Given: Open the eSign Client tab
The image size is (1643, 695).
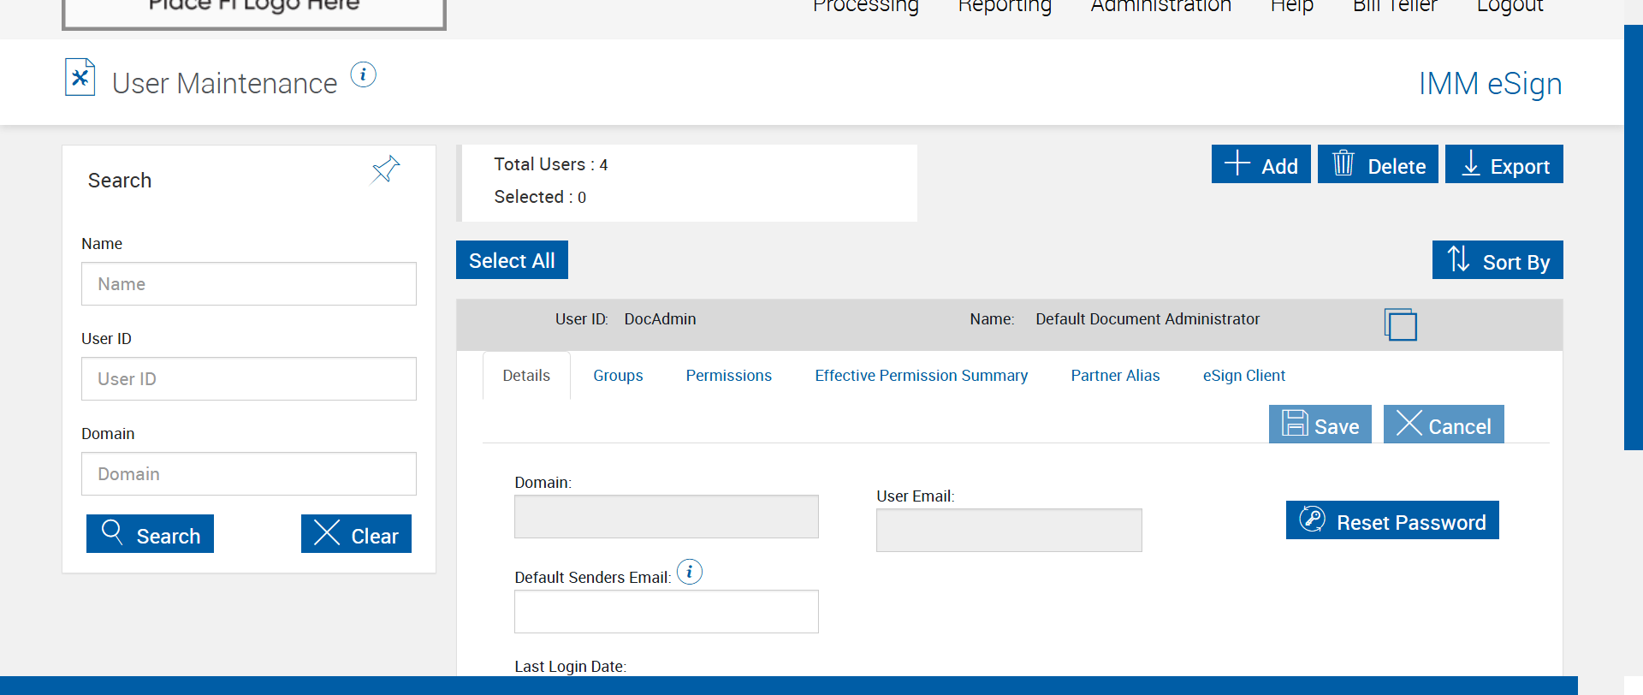Looking at the screenshot, I should pyautogui.click(x=1243, y=376).
